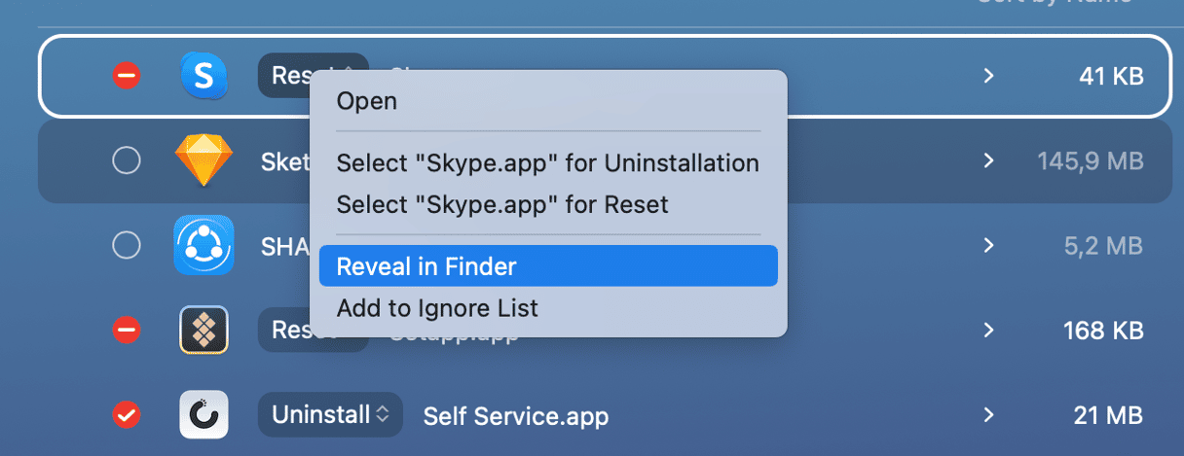Open the Uninstall dropdown for Self Service.app

330,415
